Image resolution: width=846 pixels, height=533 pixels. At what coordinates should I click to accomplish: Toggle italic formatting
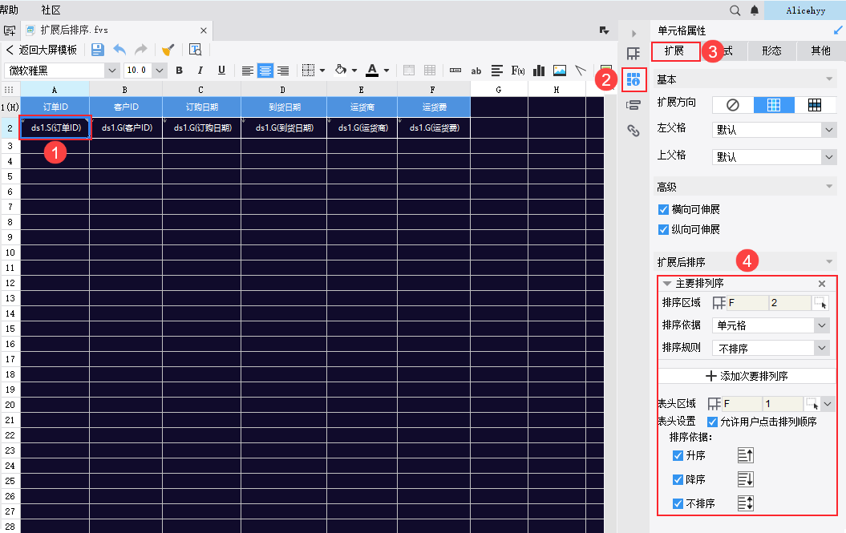(x=200, y=71)
